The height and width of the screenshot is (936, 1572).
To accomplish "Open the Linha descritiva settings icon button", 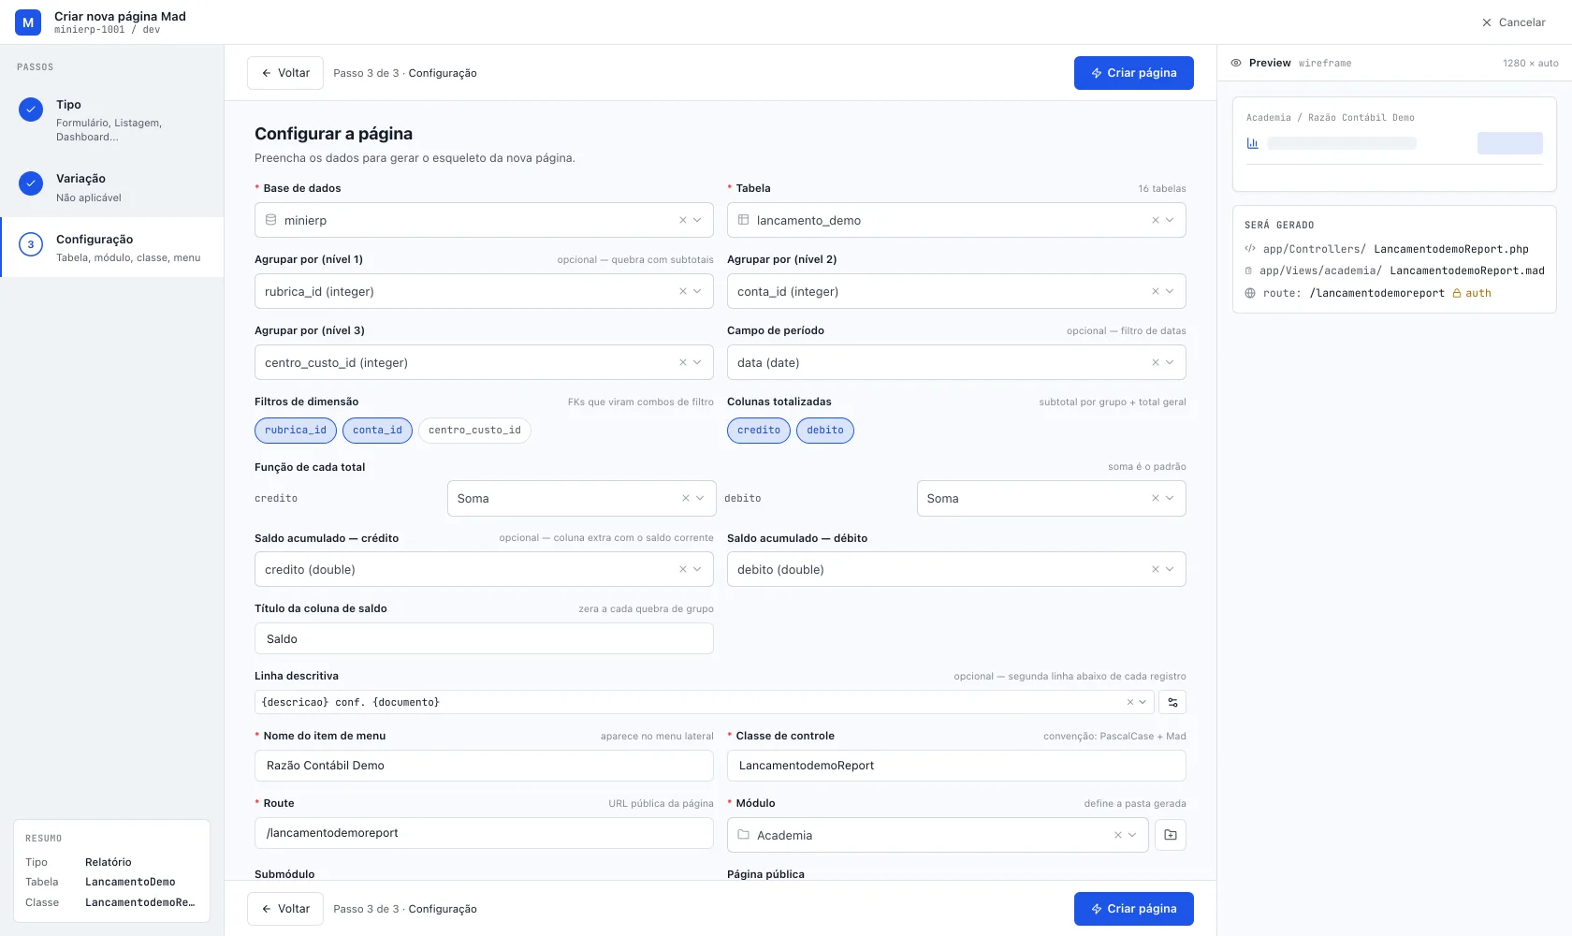I will pyautogui.click(x=1172, y=702).
